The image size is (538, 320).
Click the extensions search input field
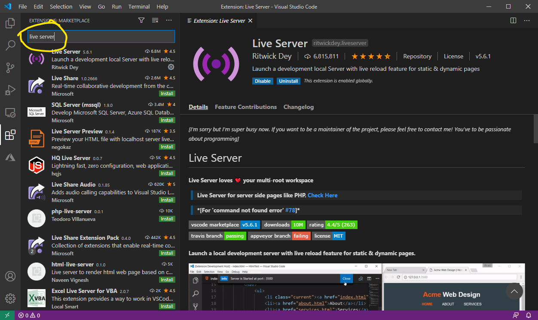(x=112, y=36)
